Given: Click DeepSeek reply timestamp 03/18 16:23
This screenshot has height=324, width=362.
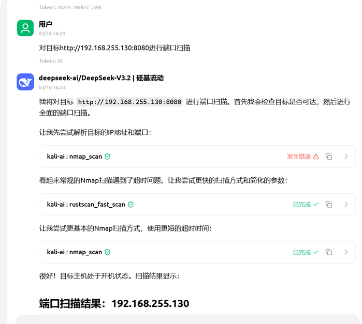Looking at the screenshot, I should pos(52,87).
